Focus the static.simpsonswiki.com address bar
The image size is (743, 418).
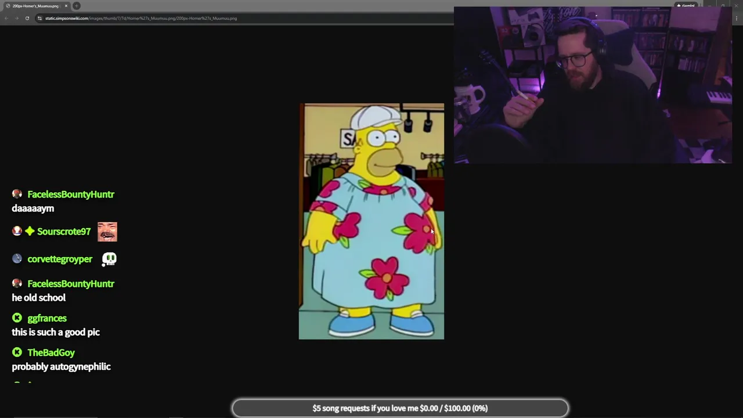point(244,18)
